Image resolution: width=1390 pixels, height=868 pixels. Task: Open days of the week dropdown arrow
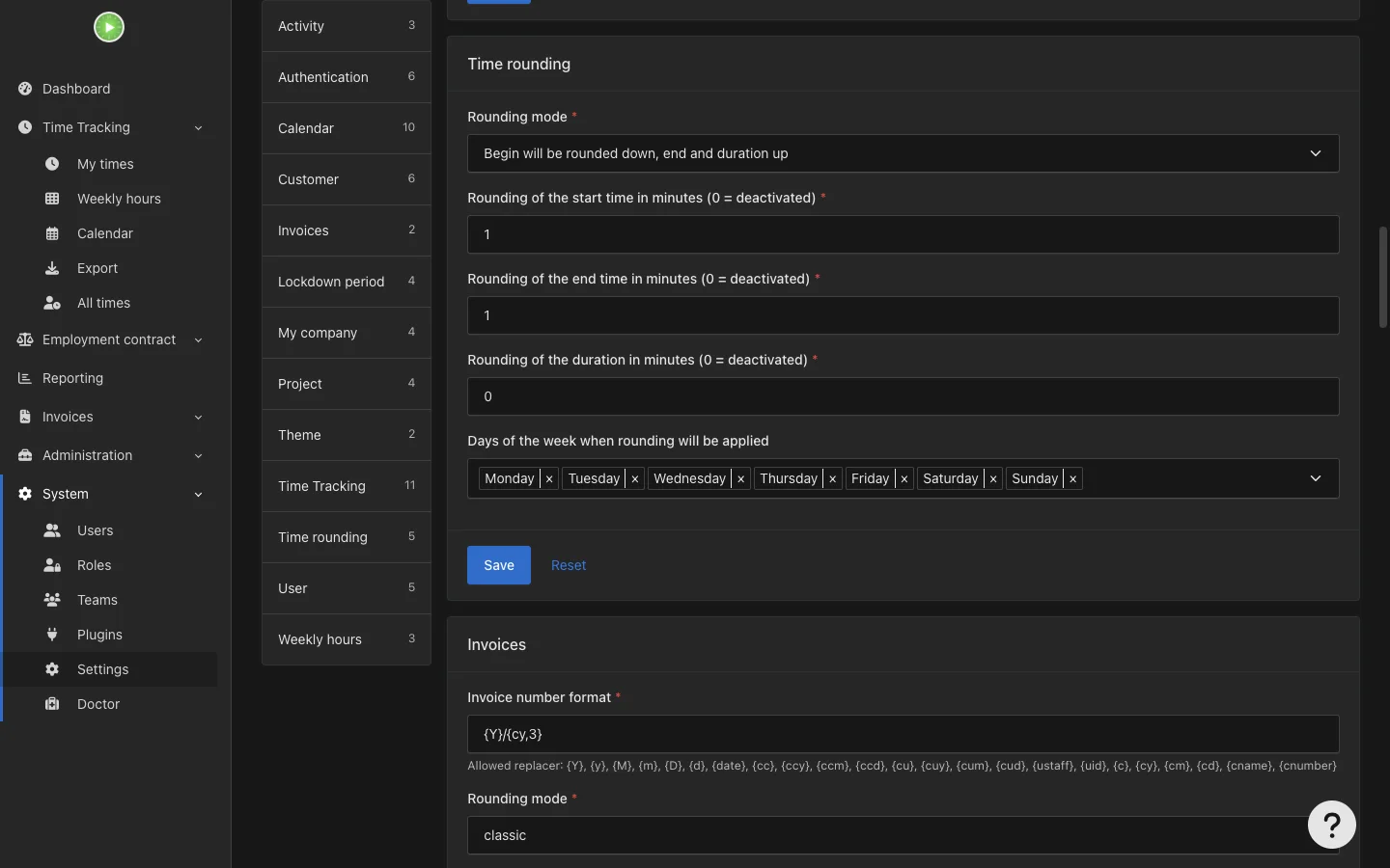1316,478
